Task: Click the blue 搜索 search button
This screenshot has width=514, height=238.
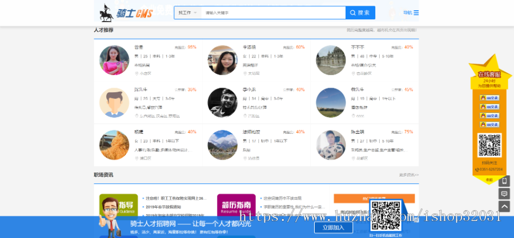Action: (x=360, y=13)
